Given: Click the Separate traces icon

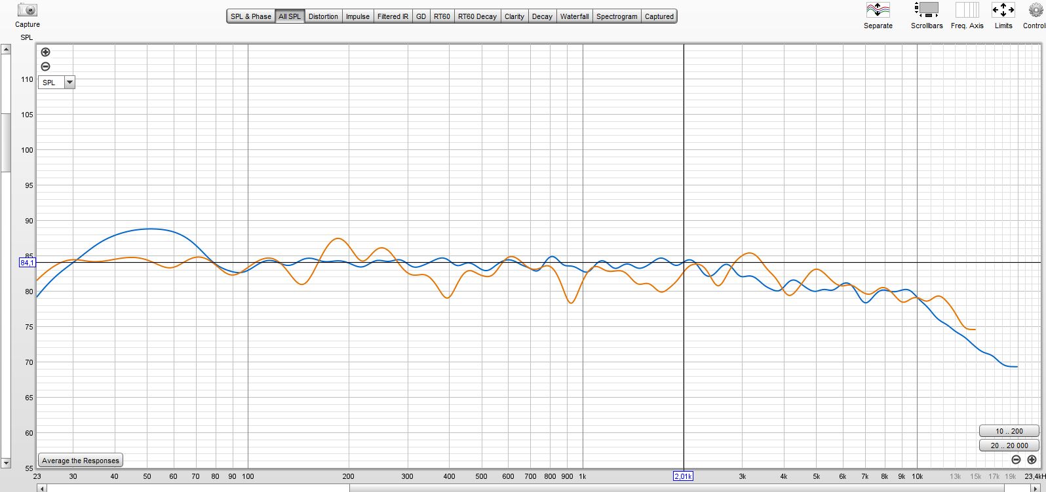Looking at the screenshot, I should point(878,10).
